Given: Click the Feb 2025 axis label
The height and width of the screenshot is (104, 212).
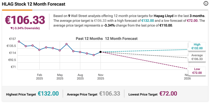Looking at the screenshot, I should click(39, 77).
